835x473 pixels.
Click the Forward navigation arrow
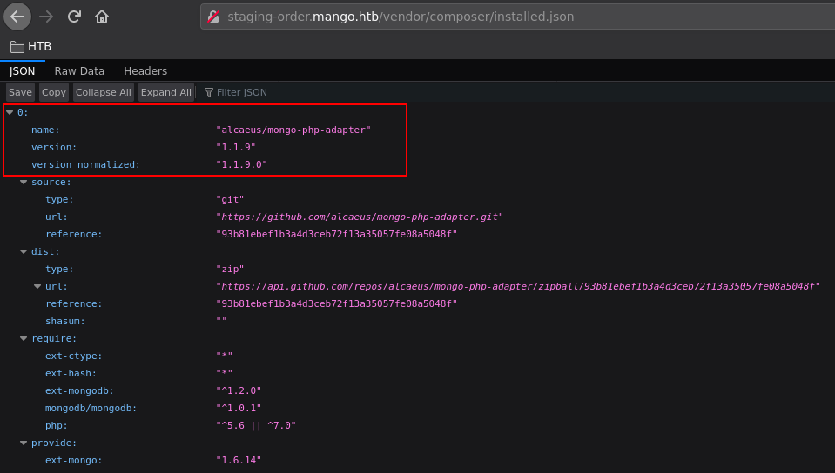point(46,17)
